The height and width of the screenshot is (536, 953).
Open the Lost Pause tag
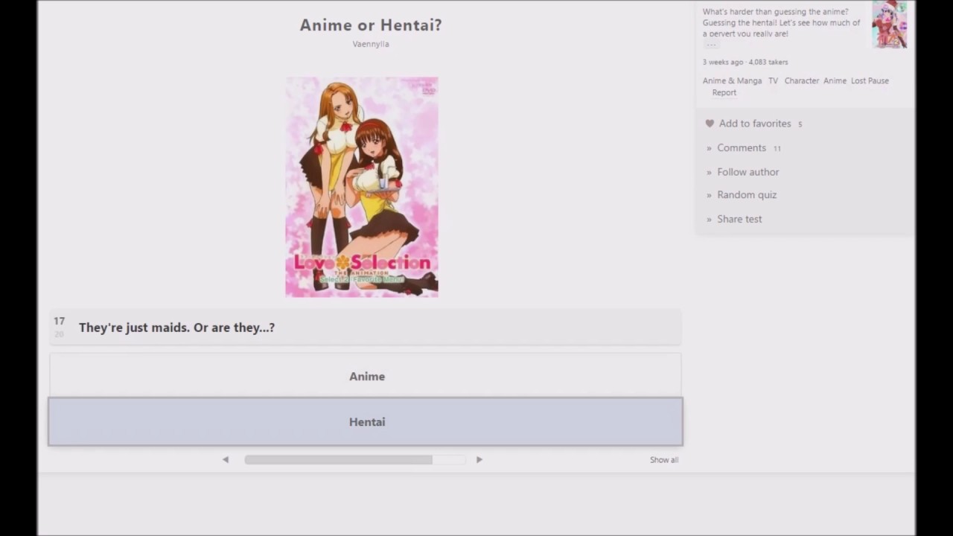870,80
